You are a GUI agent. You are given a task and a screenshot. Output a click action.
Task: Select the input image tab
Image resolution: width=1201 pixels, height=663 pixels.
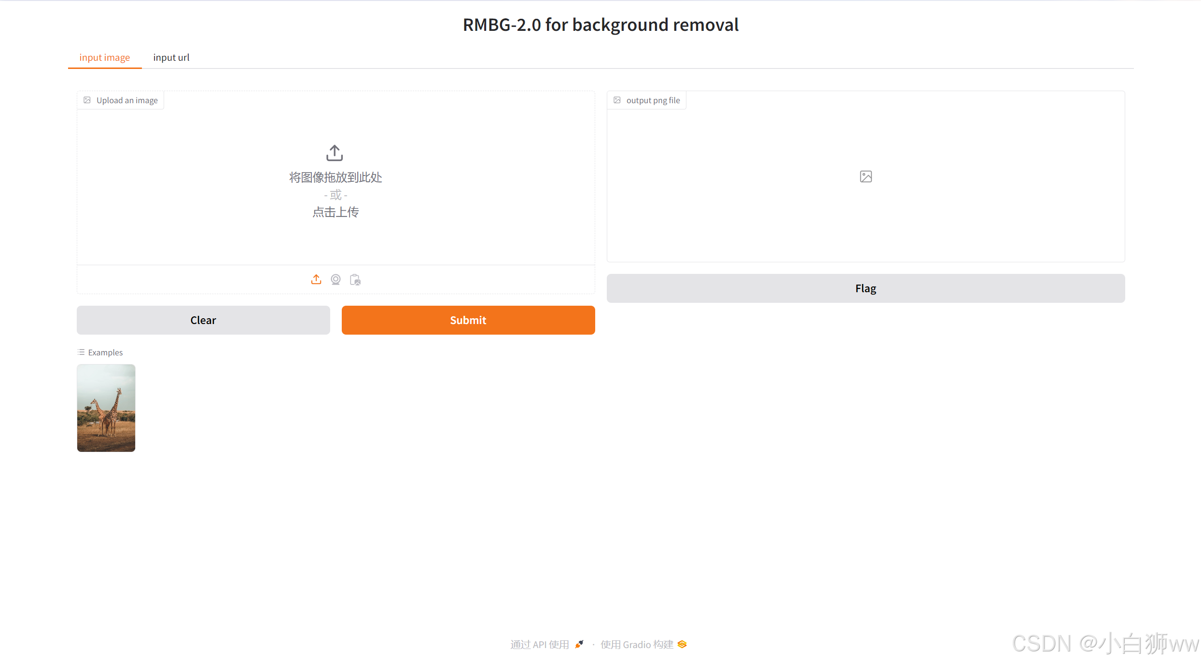click(104, 57)
